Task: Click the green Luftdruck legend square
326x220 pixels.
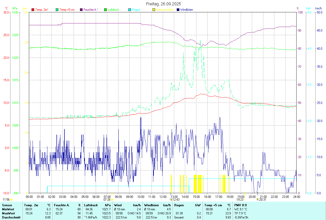Action: (x=105, y=10)
